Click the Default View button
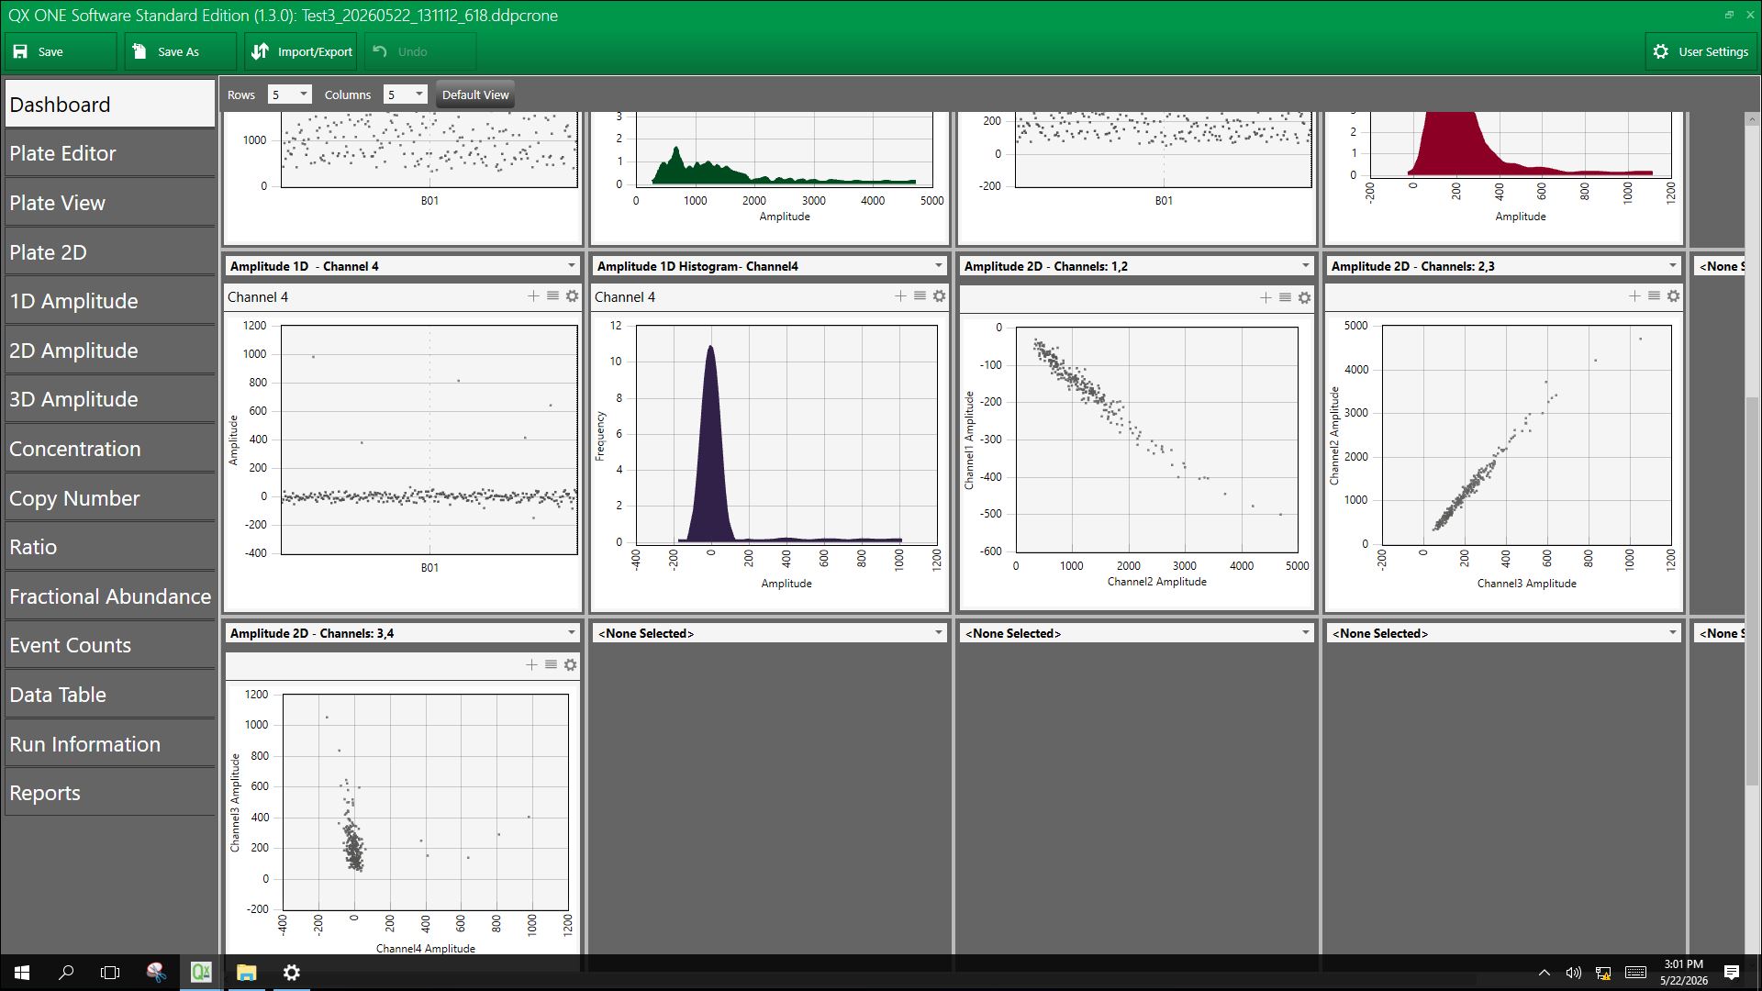The height and width of the screenshot is (991, 1762). point(475,95)
